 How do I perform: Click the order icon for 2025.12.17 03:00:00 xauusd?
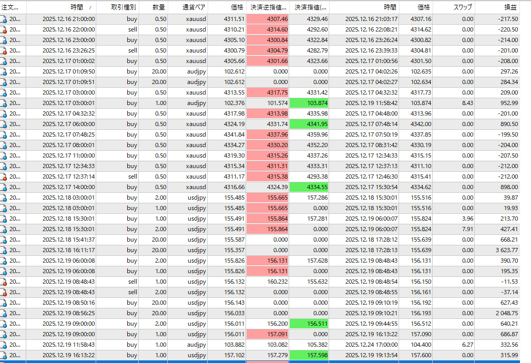3,92
